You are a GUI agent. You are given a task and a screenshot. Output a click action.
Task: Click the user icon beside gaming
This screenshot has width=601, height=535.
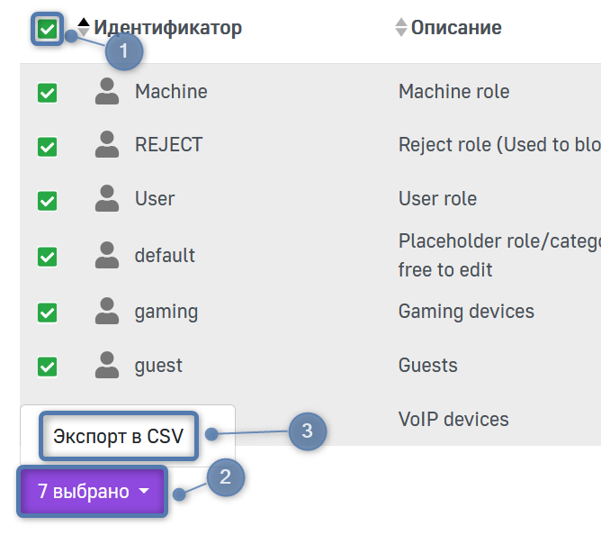coord(107,312)
